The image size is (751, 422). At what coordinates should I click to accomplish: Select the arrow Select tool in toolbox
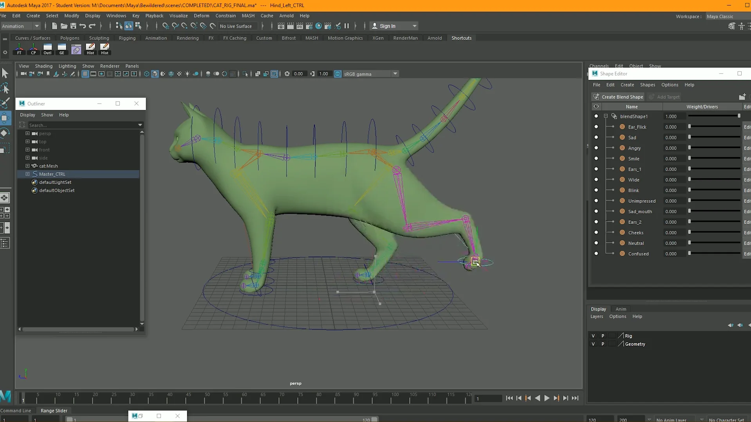click(x=5, y=73)
